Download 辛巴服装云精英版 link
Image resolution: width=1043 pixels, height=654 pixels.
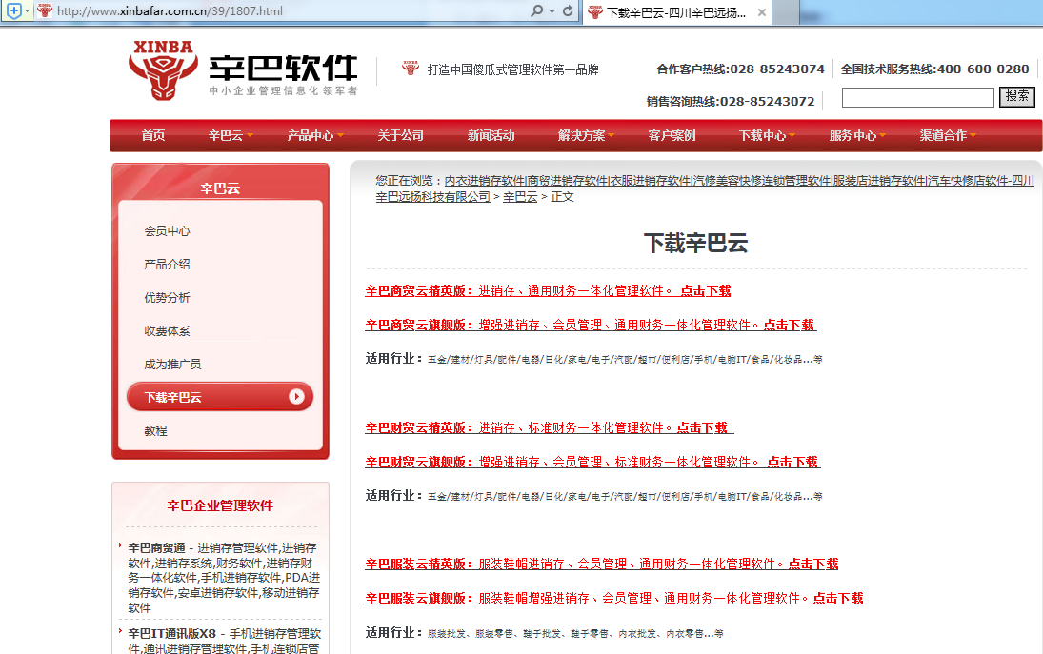pos(602,565)
